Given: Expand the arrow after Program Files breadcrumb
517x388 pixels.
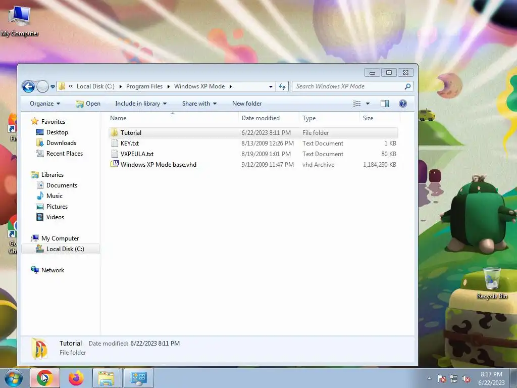Looking at the screenshot, I should (169, 87).
